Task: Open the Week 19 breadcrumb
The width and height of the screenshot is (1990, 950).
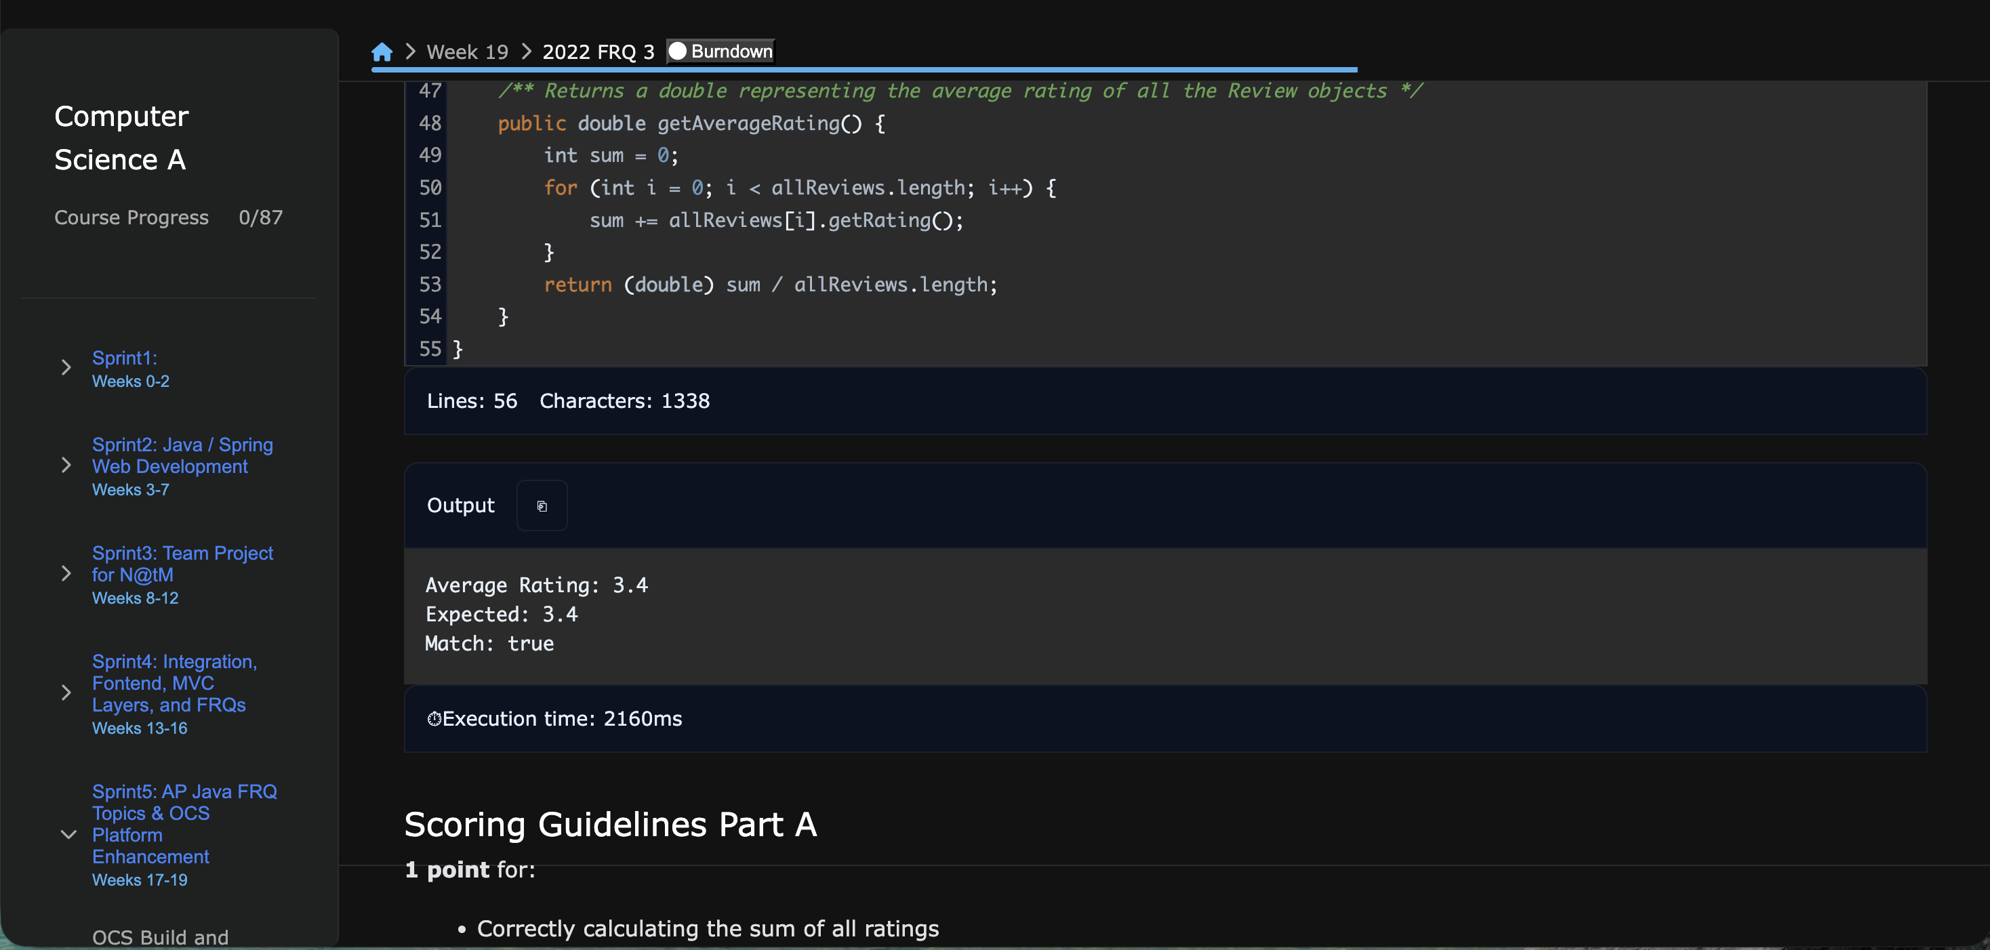Action: pos(468,51)
